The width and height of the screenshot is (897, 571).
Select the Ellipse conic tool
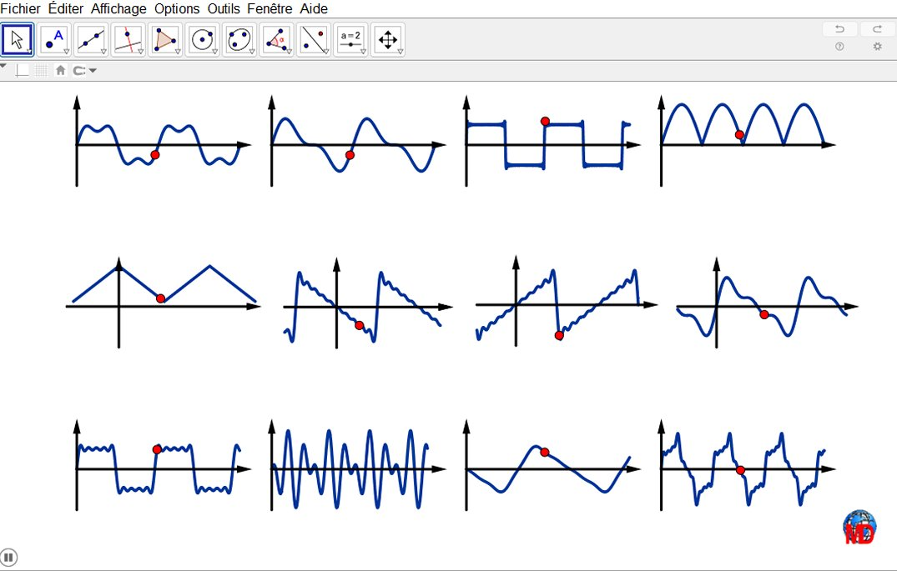point(239,38)
